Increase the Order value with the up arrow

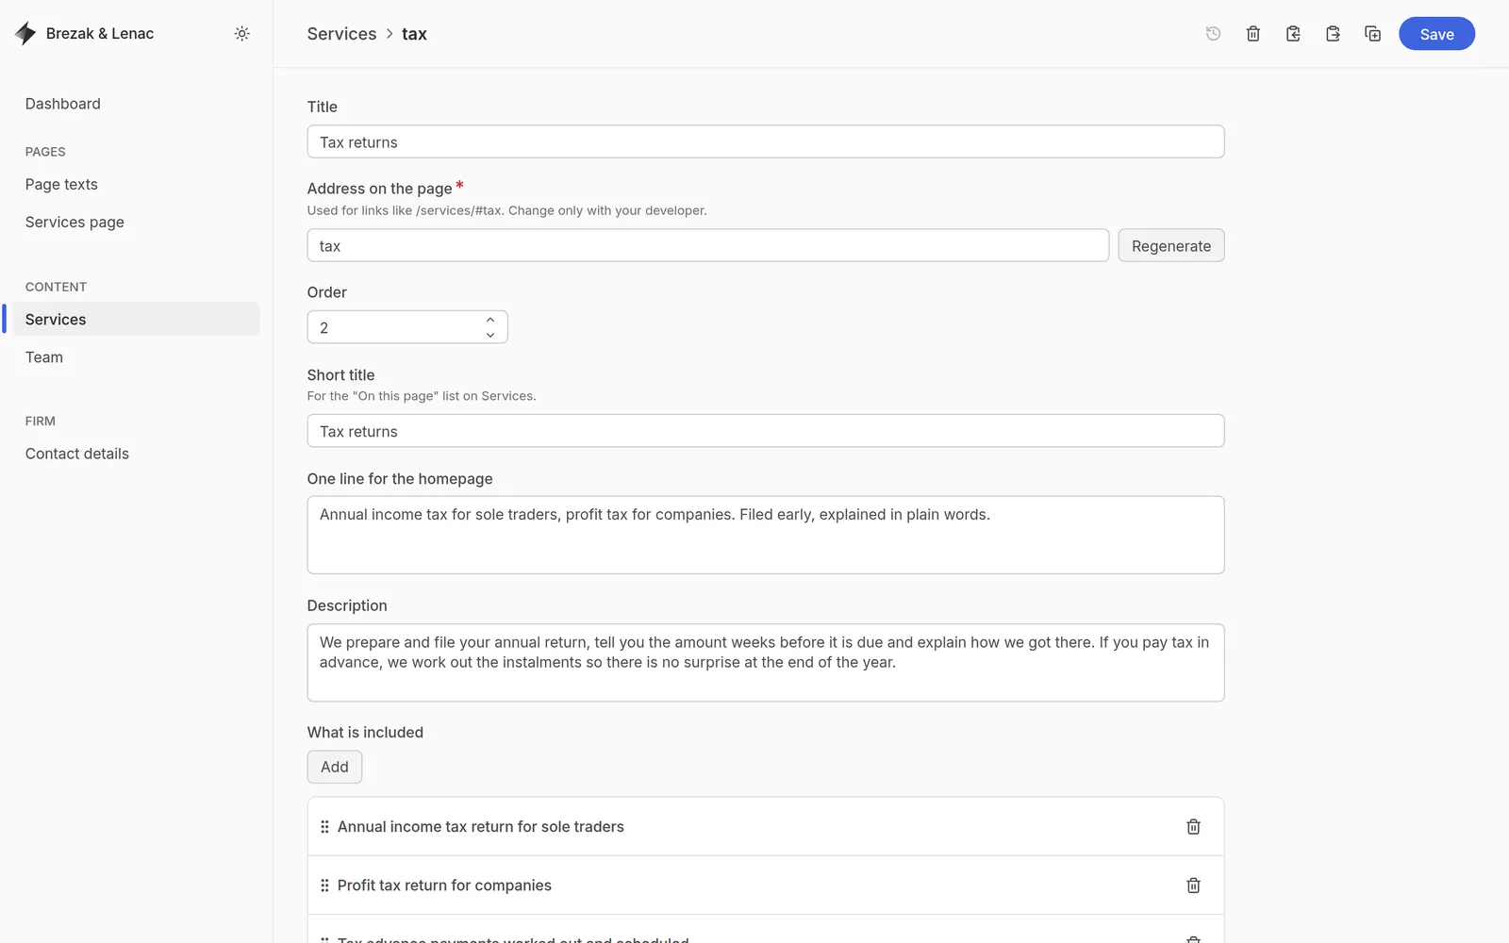(490, 320)
